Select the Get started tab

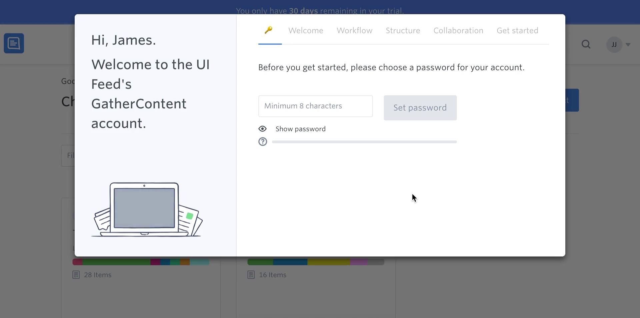pos(517,30)
